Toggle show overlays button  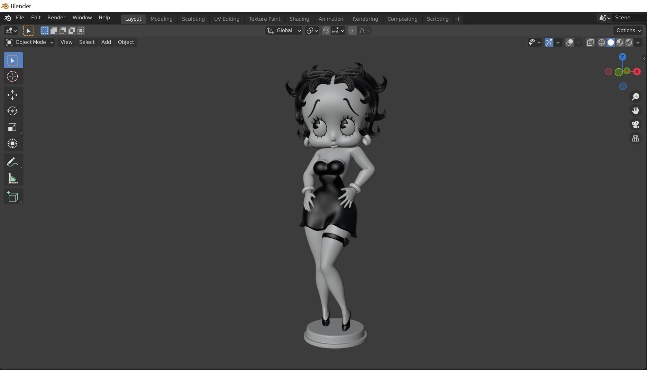569,42
